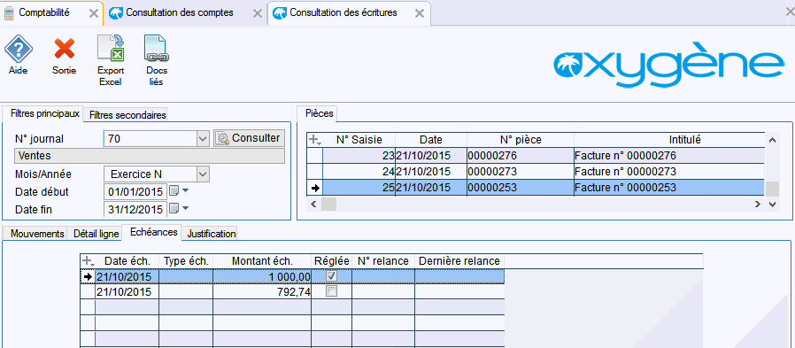The width and height of the screenshot is (795, 348).
Task: Open the Date fin dropdown arrow
Action: click(185, 207)
